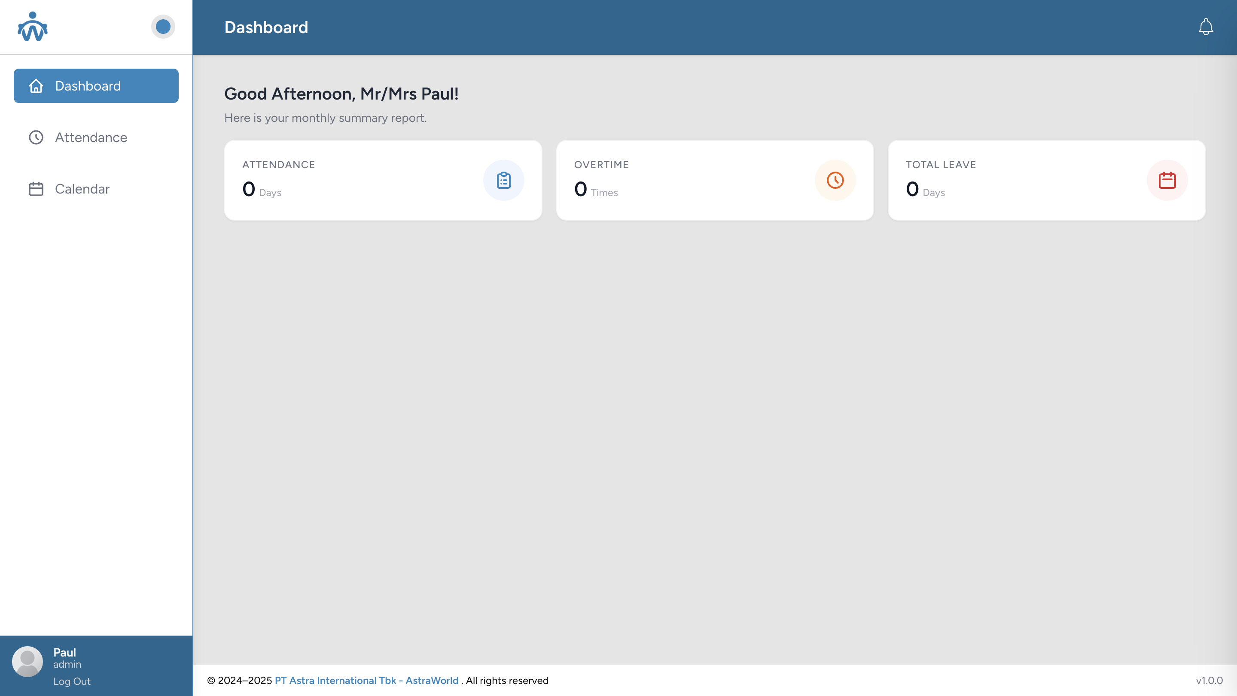
Task: Log out of Paul's account
Action: pos(72,681)
